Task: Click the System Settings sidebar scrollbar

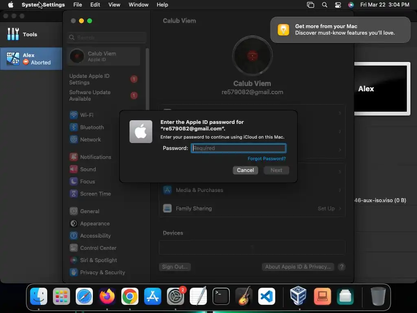Action: (x=147, y=80)
